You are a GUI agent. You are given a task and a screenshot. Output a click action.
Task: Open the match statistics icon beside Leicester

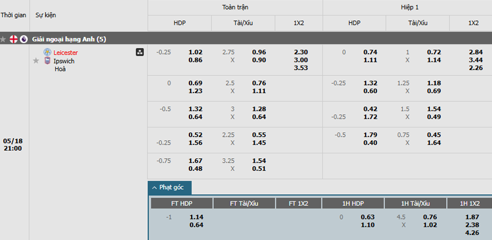140,52
